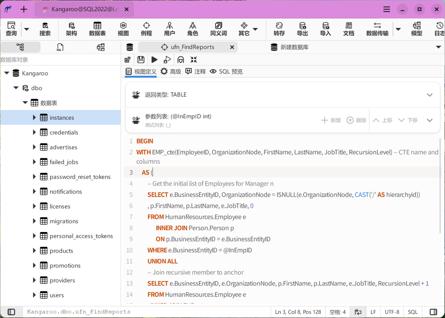The image size is (445, 318).
Task: Expand the 参数列表 section chevron
Action: coord(430,120)
